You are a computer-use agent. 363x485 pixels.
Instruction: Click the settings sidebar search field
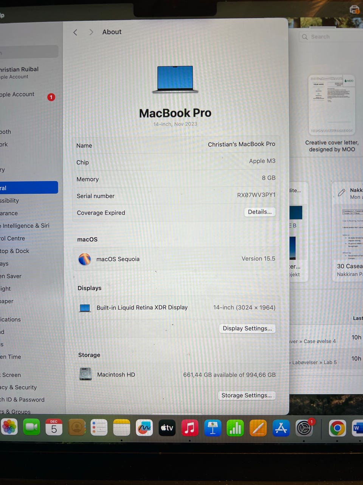[29, 52]
